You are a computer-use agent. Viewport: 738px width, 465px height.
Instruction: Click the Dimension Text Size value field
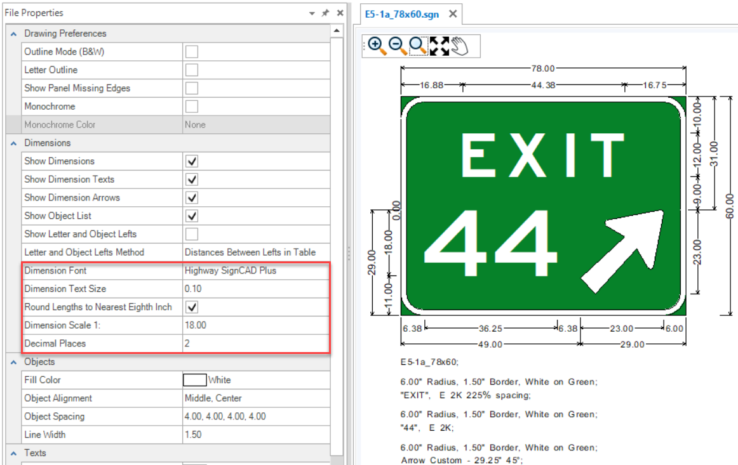pos(255,289)
